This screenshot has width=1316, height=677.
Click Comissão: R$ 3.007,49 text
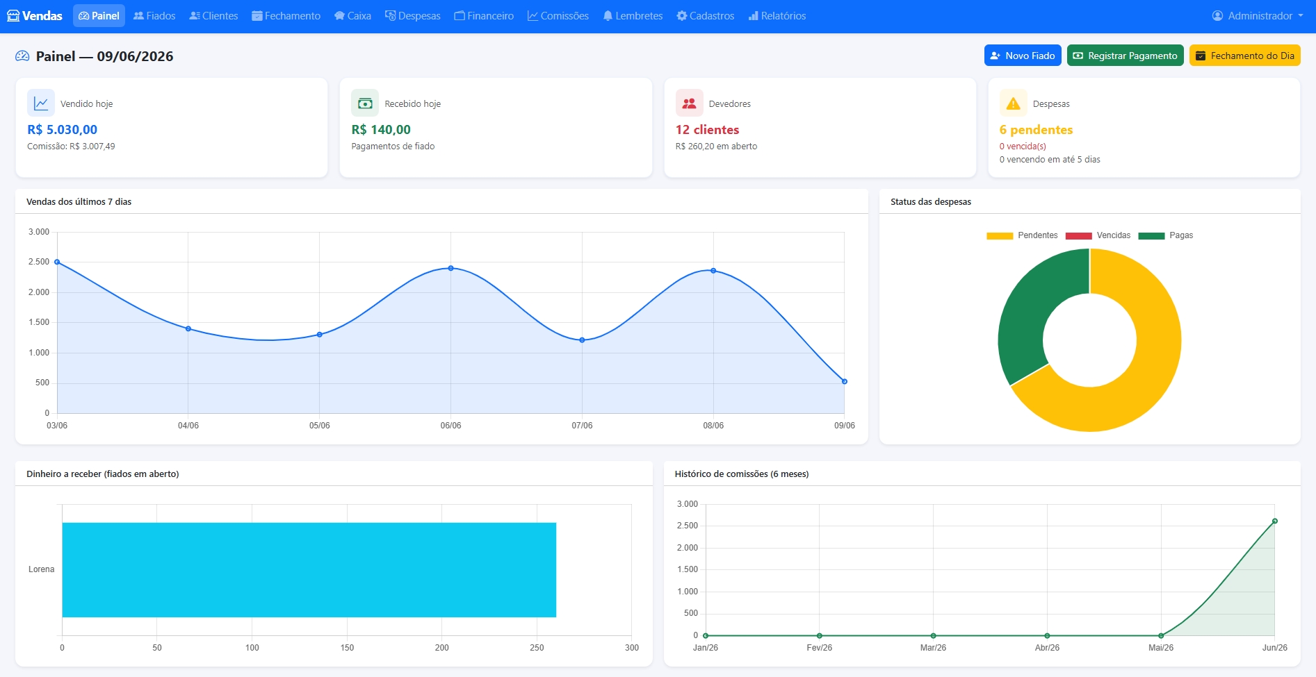click(71, 147)
